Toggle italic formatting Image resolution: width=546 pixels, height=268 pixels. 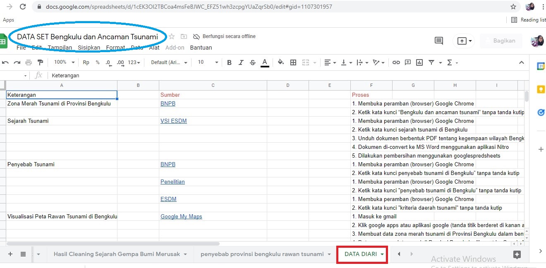[241, 62]
